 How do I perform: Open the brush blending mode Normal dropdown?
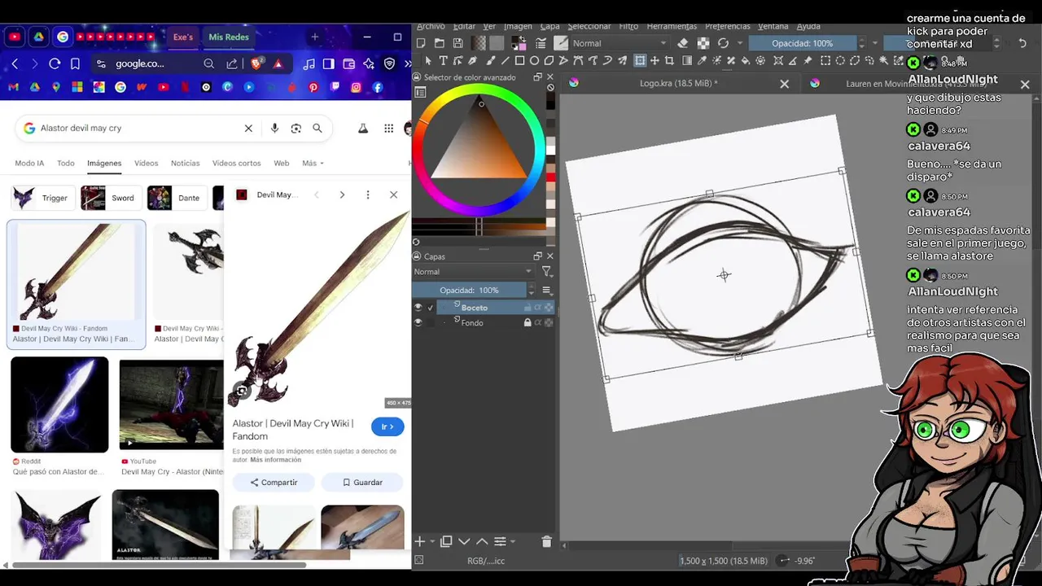click(620, 43)
